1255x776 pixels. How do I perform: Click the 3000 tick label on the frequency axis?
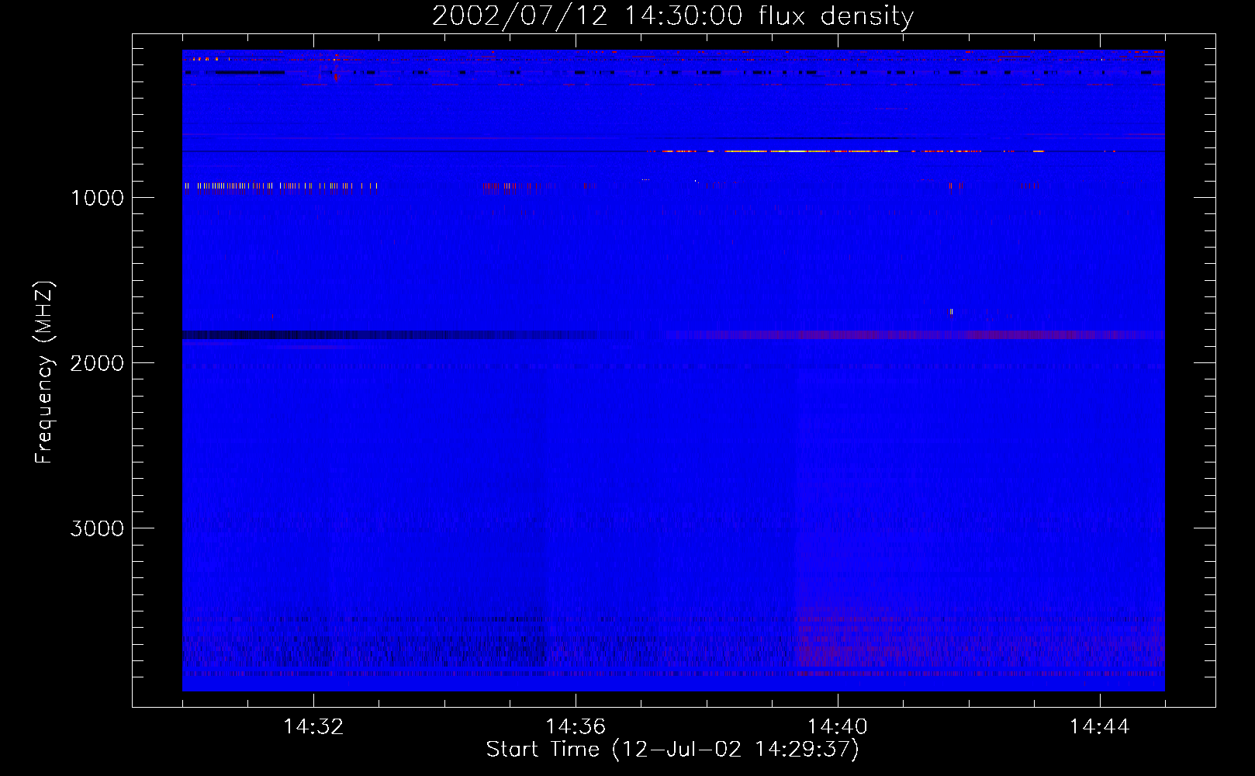[97, 528]
